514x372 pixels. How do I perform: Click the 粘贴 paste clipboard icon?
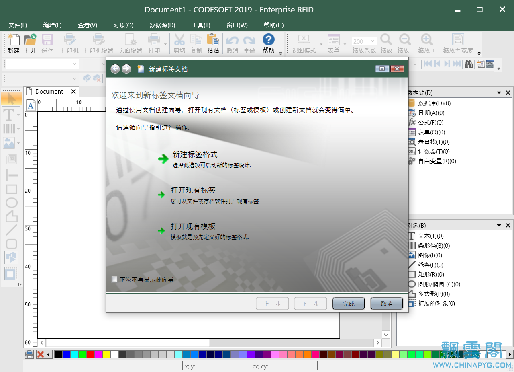tap(213, 44)
